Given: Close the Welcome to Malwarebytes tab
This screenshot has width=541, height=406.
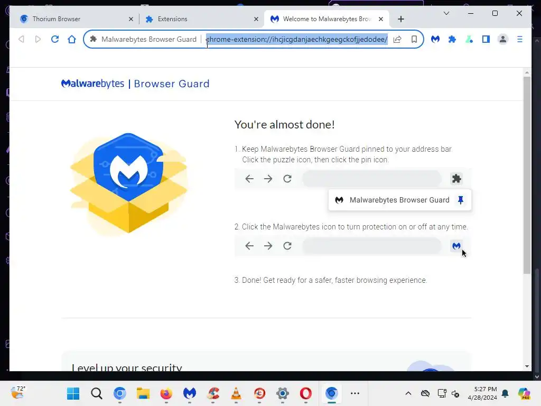Looking at the screenshot, I should click(x=381, y=20).
